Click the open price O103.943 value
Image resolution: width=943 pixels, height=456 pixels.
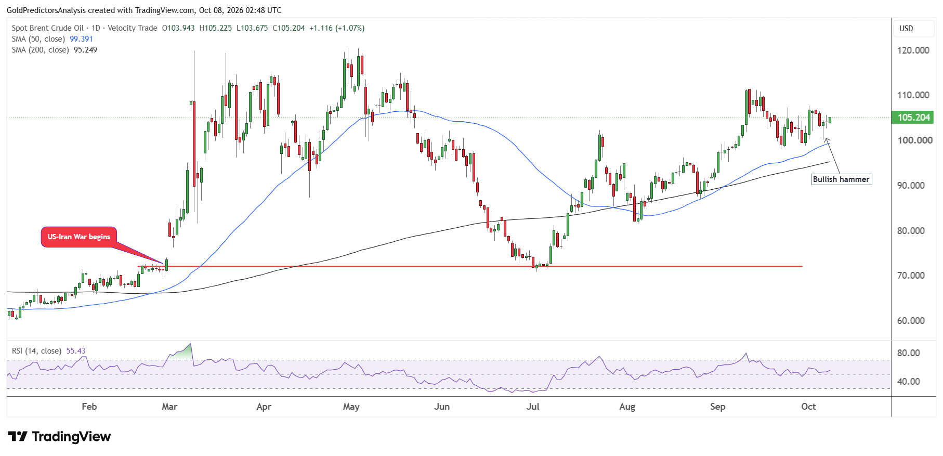pyautogui.click(x=178, y=28)
